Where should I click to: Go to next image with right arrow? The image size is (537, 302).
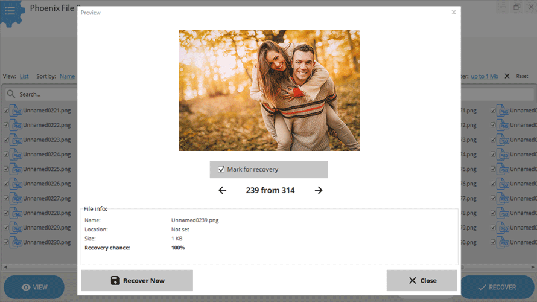tap(319, 190)
